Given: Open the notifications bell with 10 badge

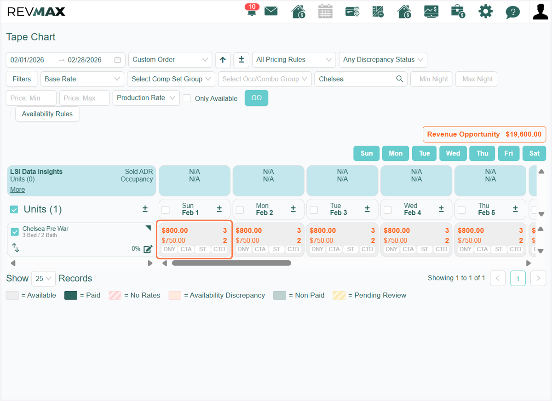Looking at the screenshot, I should (252, 11).
